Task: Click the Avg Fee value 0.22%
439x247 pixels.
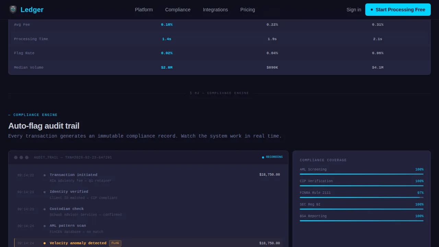Action: coord(272,25)
